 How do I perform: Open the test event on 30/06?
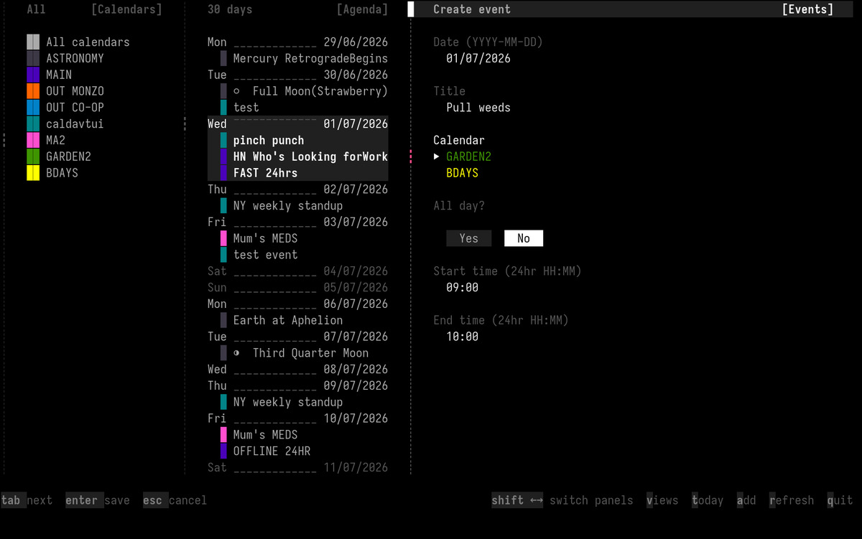point(246,108)
